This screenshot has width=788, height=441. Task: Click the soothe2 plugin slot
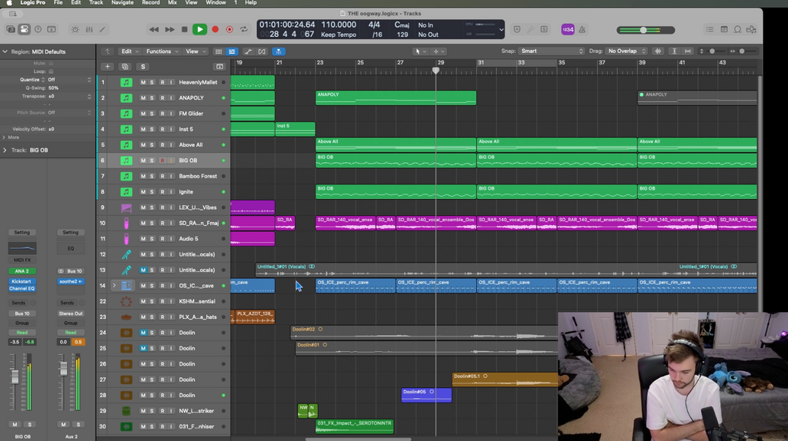point(70,281)
